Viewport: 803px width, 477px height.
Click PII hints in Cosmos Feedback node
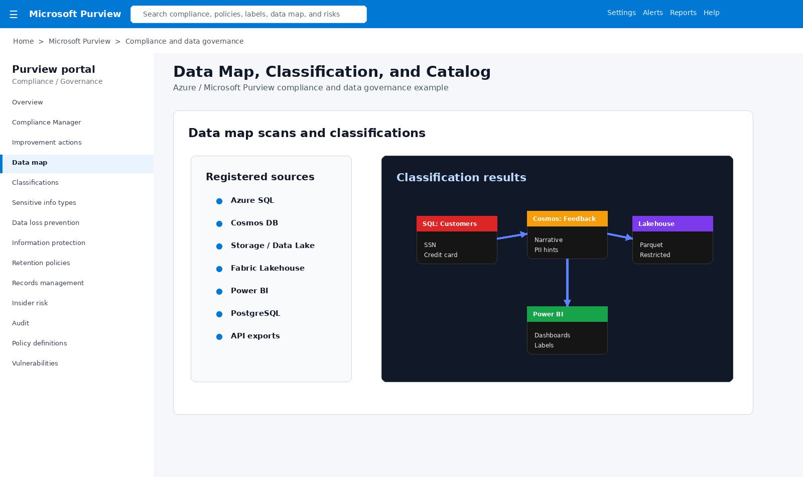[x=546, y=250]
